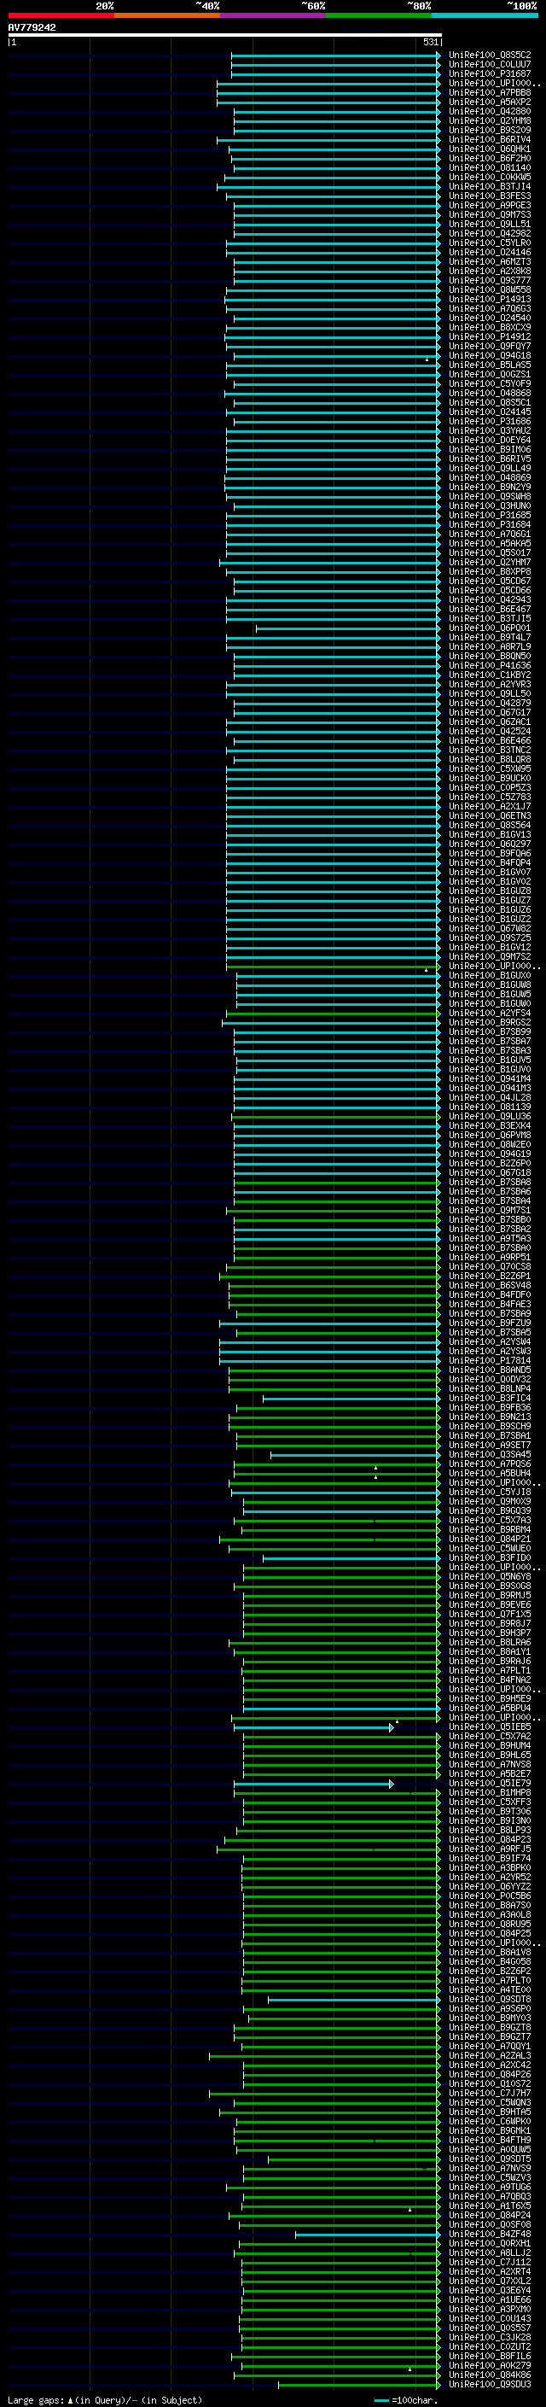Select the UniRef100_B6RIV4 label
This screenshot has height=2407, width=546.
pyautogui.click(x=490, y=139)
